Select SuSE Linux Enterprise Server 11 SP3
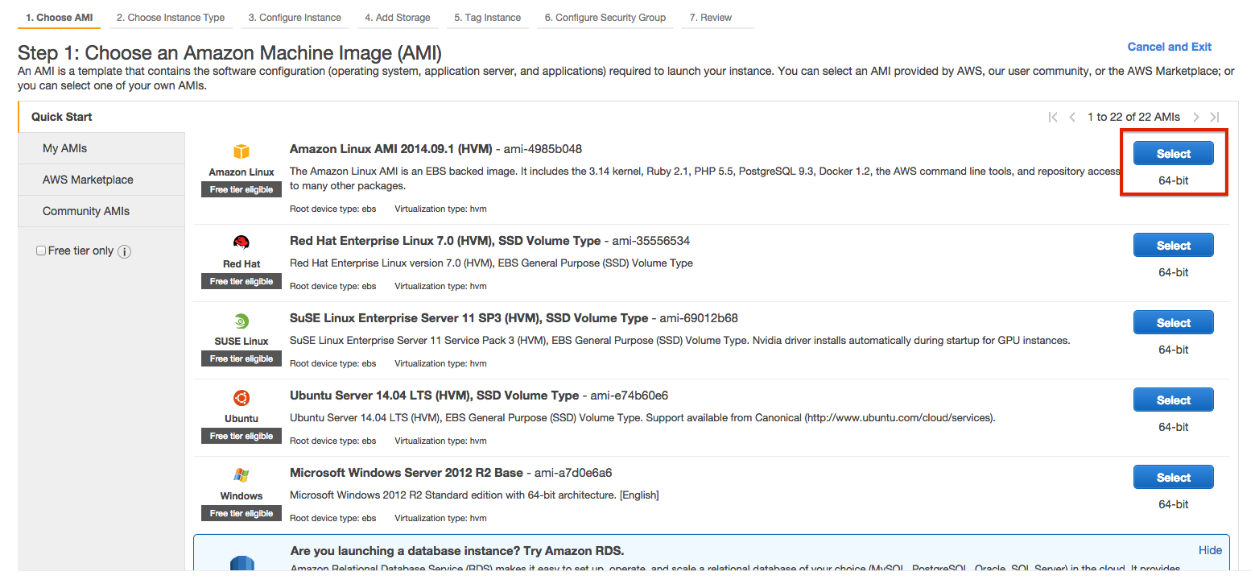Screen dimensions: 1255x584 (1173, 323)
